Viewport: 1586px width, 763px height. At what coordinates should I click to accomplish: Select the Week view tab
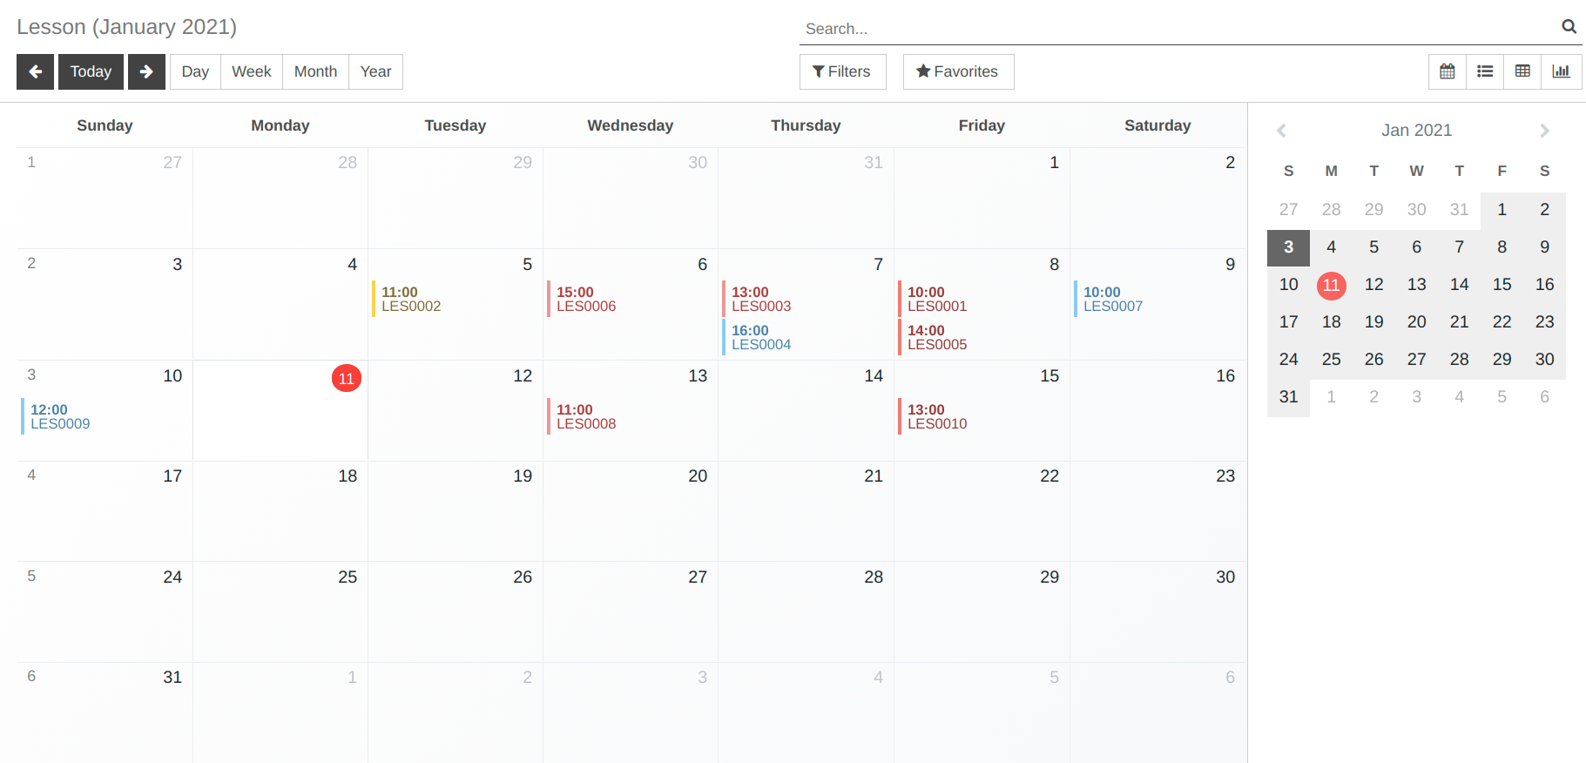(252, 71)
